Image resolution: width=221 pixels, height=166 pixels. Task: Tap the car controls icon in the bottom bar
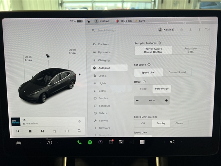[19, 143]
